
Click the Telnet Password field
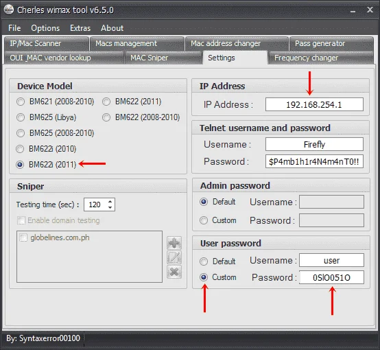[x=314, y=161]
